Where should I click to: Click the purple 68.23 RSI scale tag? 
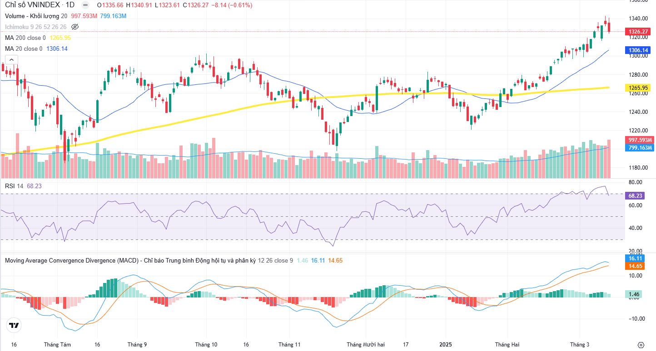pos(634,196)
